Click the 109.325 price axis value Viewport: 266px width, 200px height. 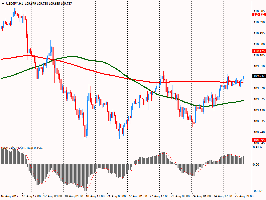click(259, 99)
